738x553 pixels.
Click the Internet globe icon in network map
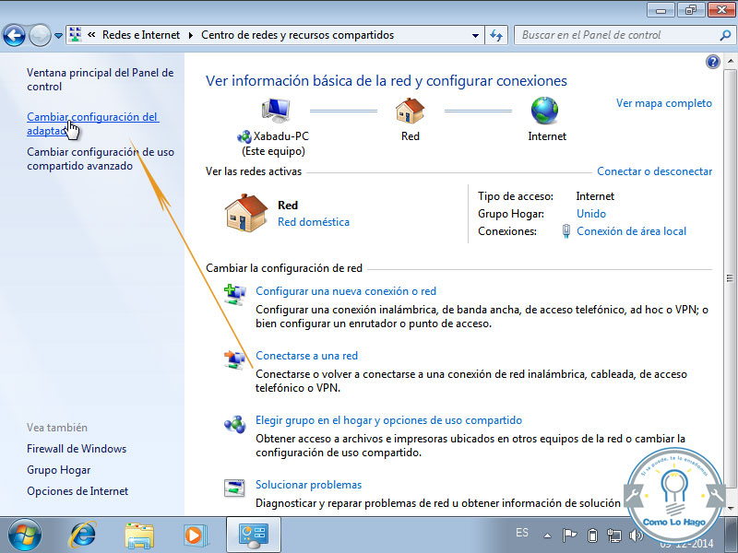544,112
